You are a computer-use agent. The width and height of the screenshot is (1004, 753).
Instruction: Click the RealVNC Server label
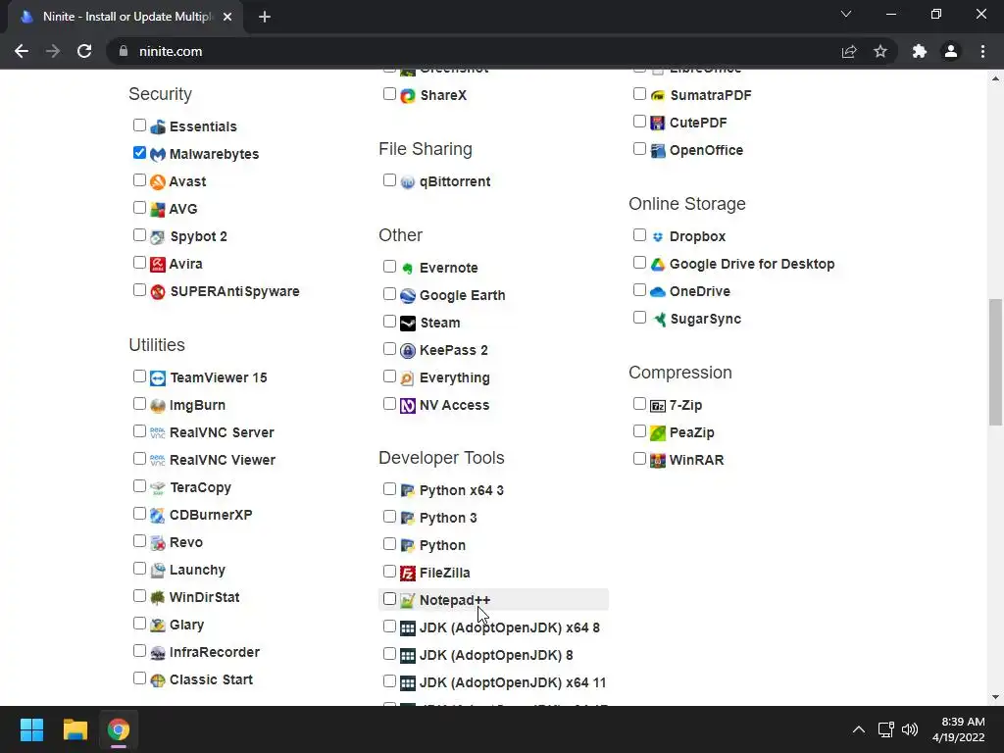click(222, 432)
